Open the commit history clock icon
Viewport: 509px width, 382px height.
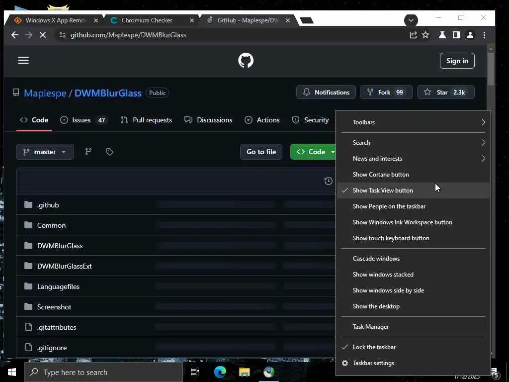pos(328,181)
